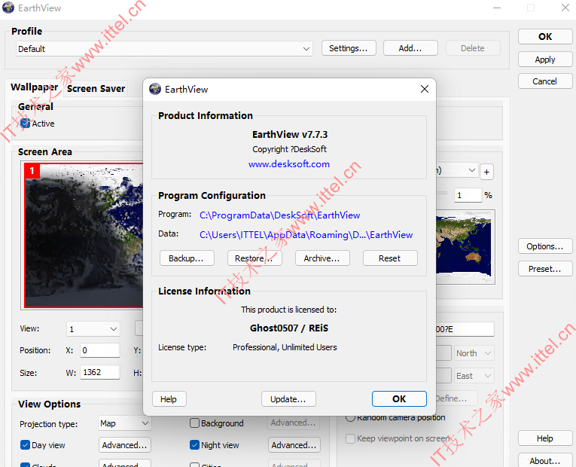Close the EarthView About dialog

tap(425, 89)
